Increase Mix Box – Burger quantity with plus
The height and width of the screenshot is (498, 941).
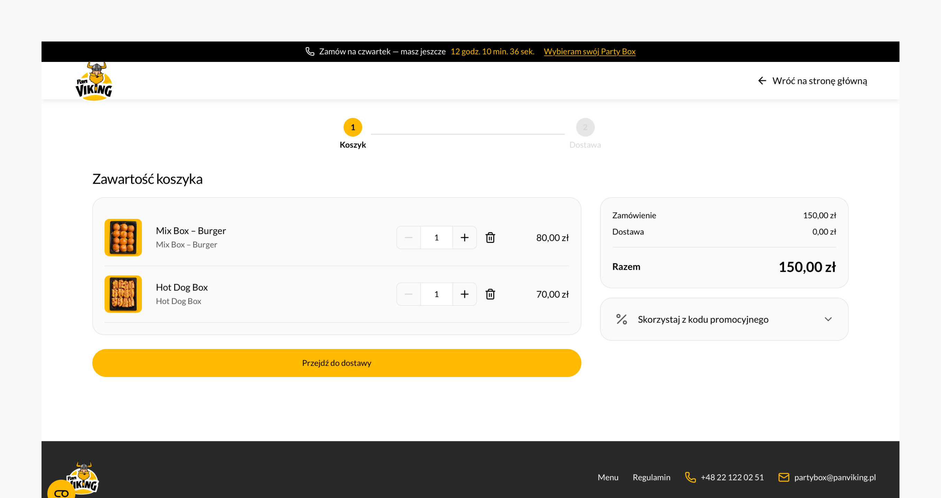(464, 238)
